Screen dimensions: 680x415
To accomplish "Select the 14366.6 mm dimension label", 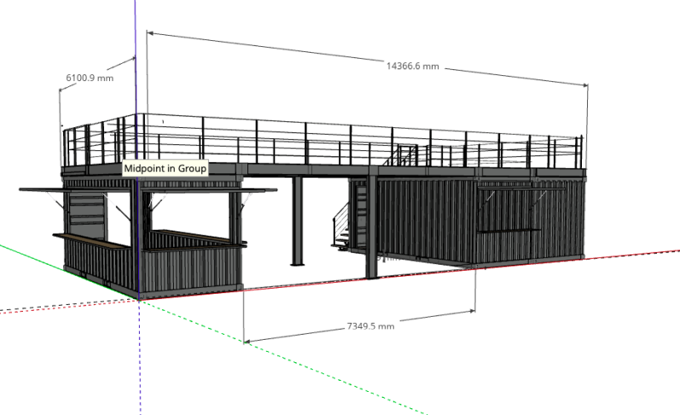I will (412, 66).
